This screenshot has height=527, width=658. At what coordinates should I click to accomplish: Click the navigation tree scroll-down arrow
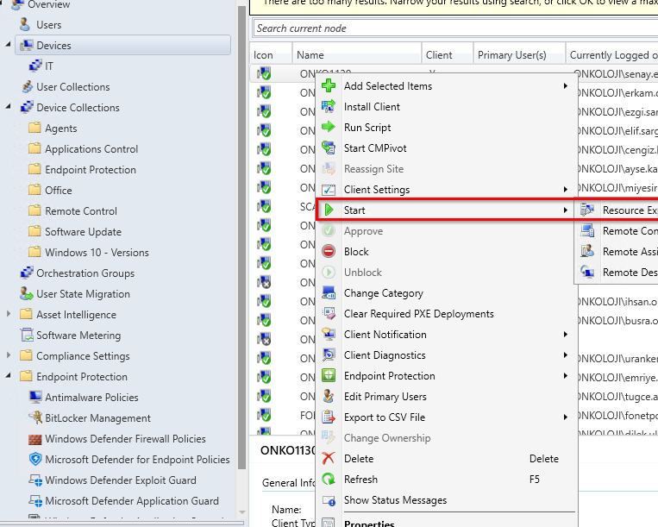[241, 511]
